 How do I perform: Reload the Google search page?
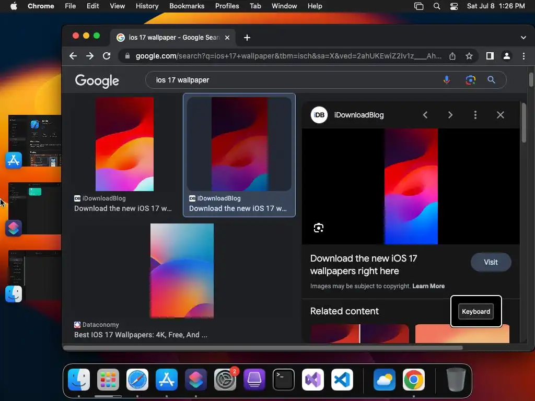[107, 56]
